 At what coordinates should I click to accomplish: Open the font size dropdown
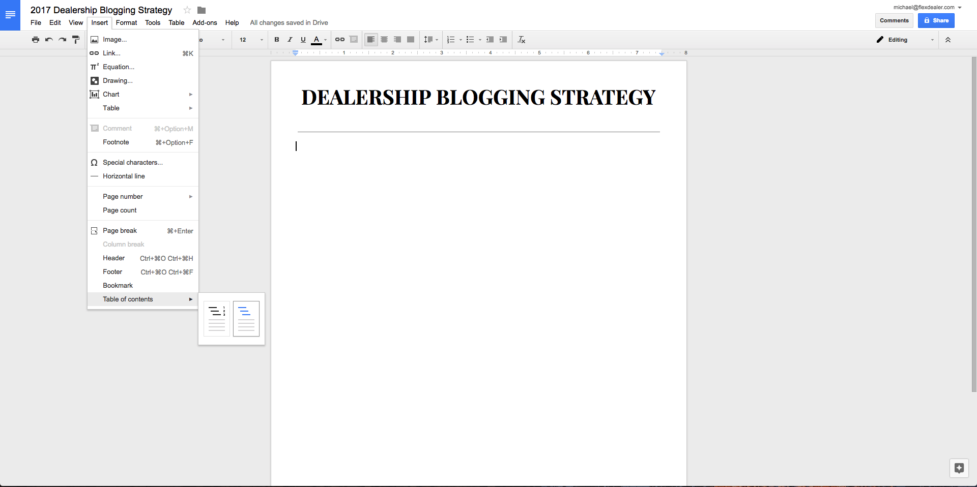click(x=251, y=40)
